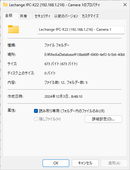The image size is (130, 170).
Task: Click the E:¥MediaDatabase location path text
Action: [85, 54]
